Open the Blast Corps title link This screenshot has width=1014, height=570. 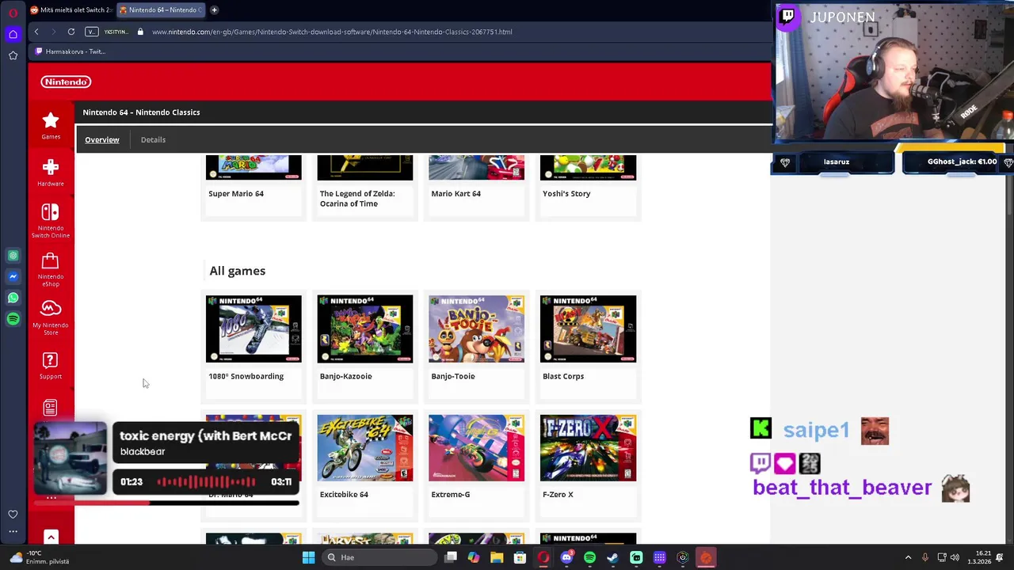[563, 376]
